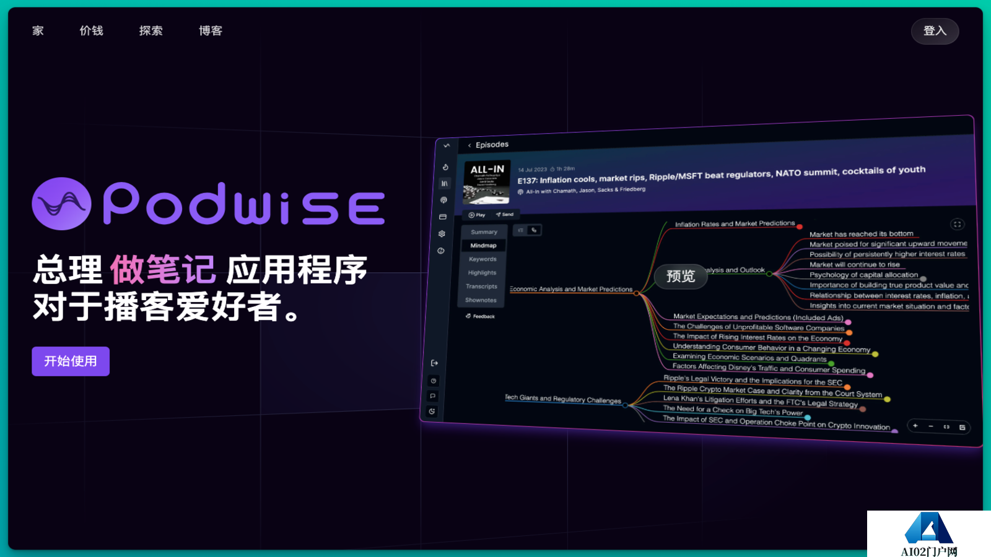This screenshot has height=557, width=991.
Task: Click the logout arrow icon in sidebar
Action: 434,363
